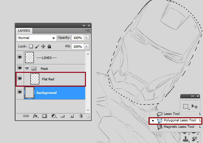Open the blend mode Normal dropdown
203x143 pixels.
tap(37, 38)
